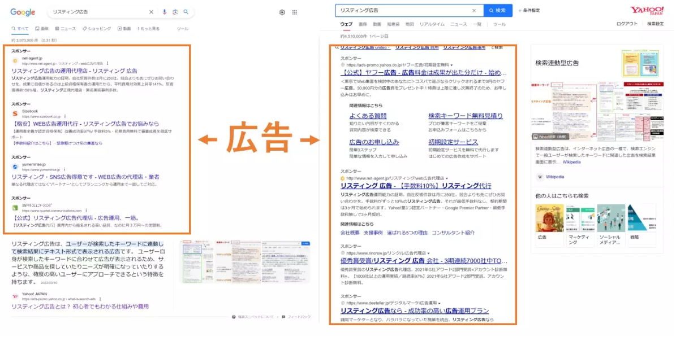This screenshot has height=337, width=676.
Task: Open Google Lens image search
Action: tap(175, 12)
